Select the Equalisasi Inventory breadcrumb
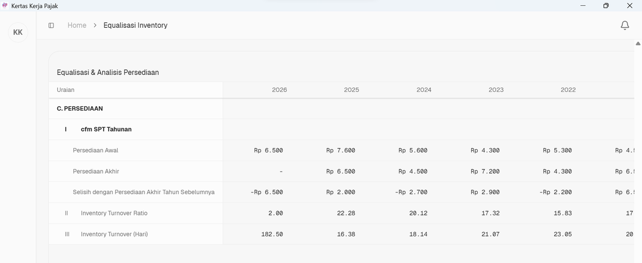This screenshot has width=642, height=263. 135,25
